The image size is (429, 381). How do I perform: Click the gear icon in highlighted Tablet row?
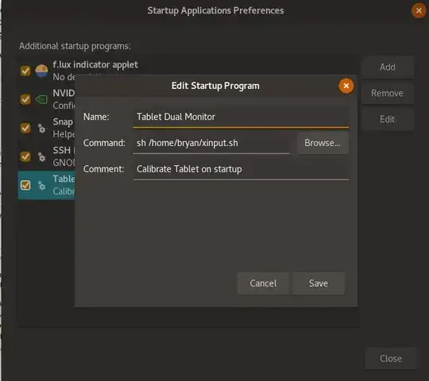point(41,186)
